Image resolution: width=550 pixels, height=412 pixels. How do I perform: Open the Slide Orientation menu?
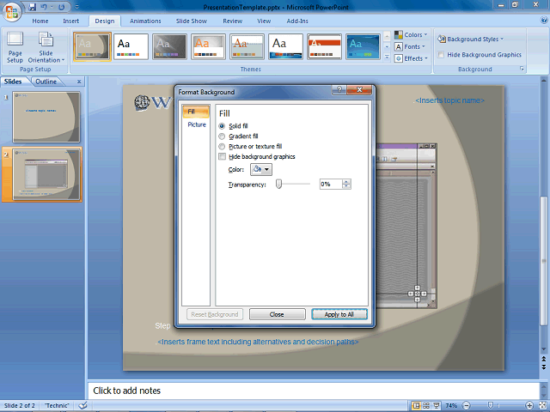[46, 47]
